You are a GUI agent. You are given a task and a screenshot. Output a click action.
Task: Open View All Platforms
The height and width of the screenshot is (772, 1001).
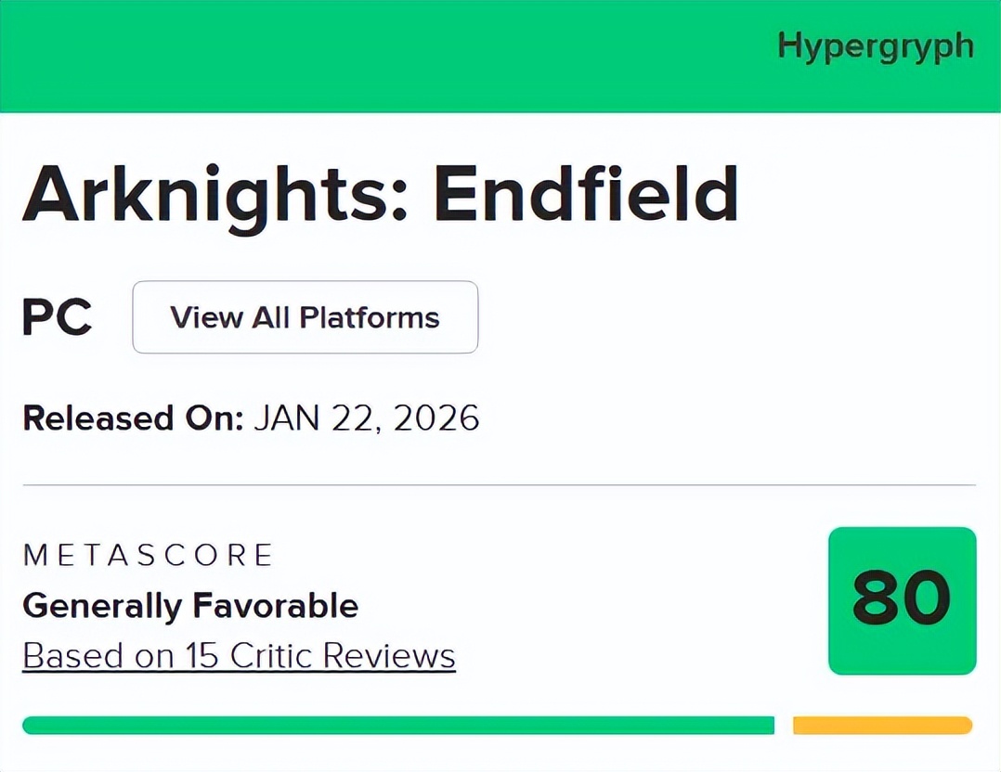point(305,317)
